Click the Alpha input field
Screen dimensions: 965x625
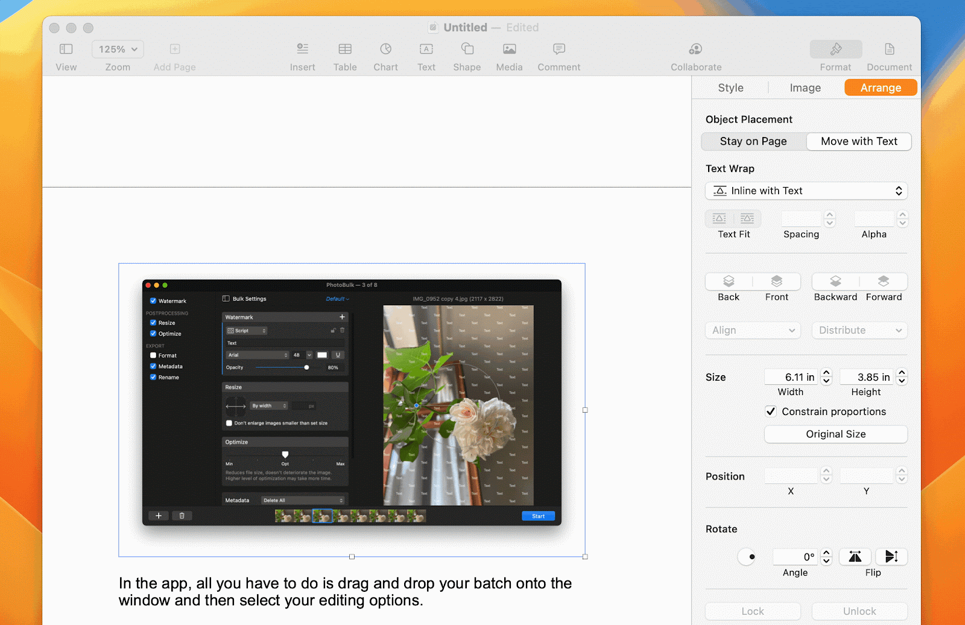pyautogui.click(x=874, y=218)
